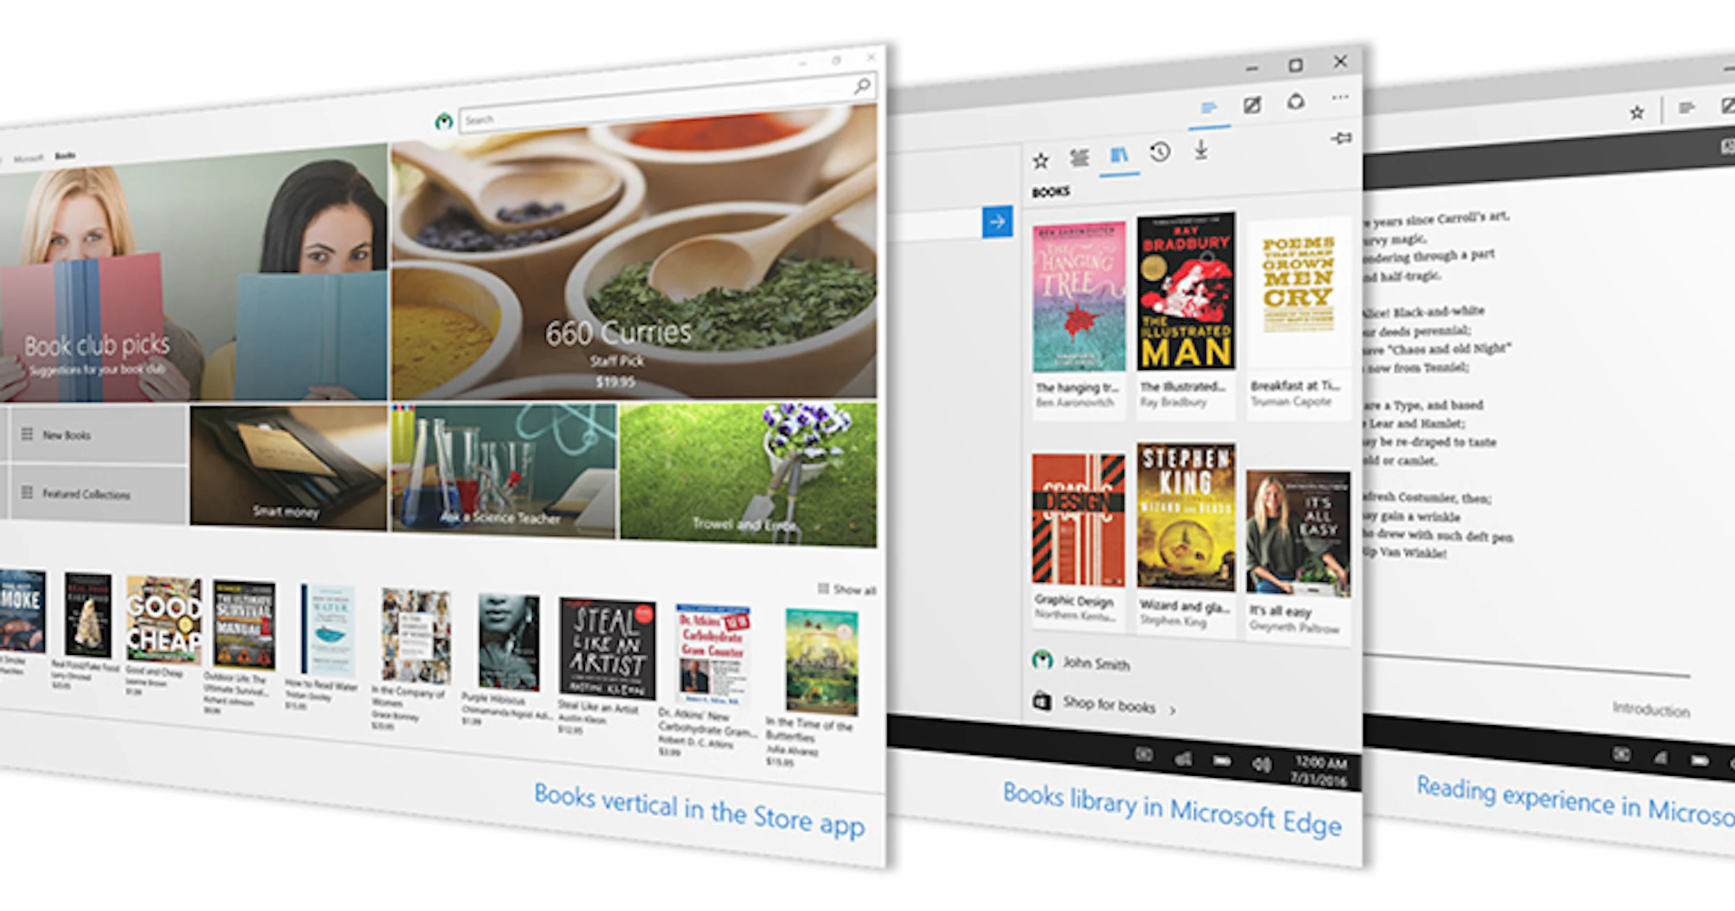Click Show all above the book row
The image size is (1735, 911).
(x=847, y=590)
